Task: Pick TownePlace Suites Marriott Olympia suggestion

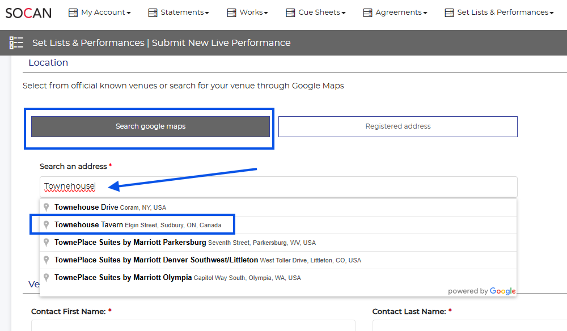Action: [x=177, y=278]
